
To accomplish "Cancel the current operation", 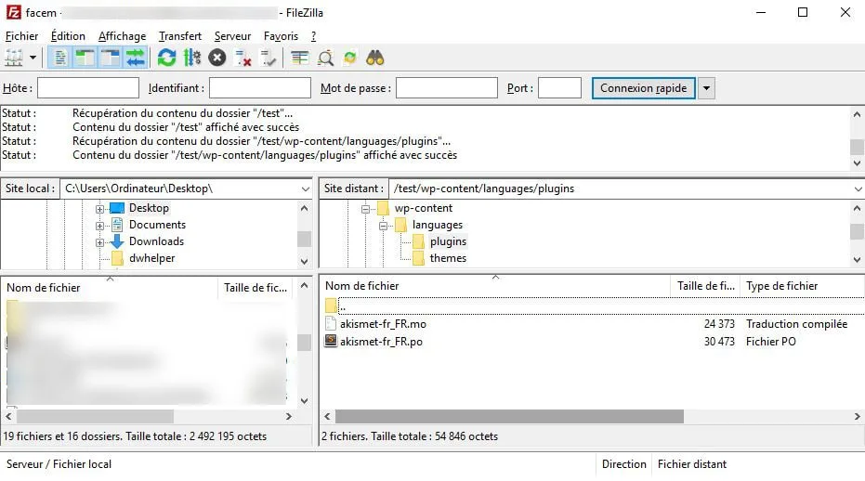I will pyautogui.click(x=217, y=58).
